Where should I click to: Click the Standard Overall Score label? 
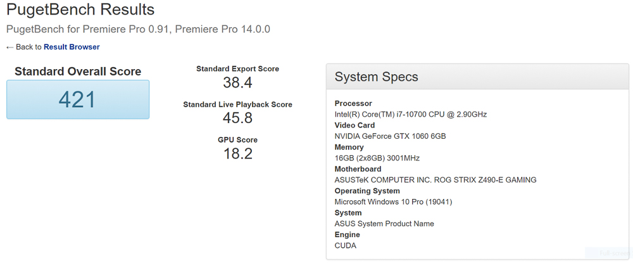78,72
